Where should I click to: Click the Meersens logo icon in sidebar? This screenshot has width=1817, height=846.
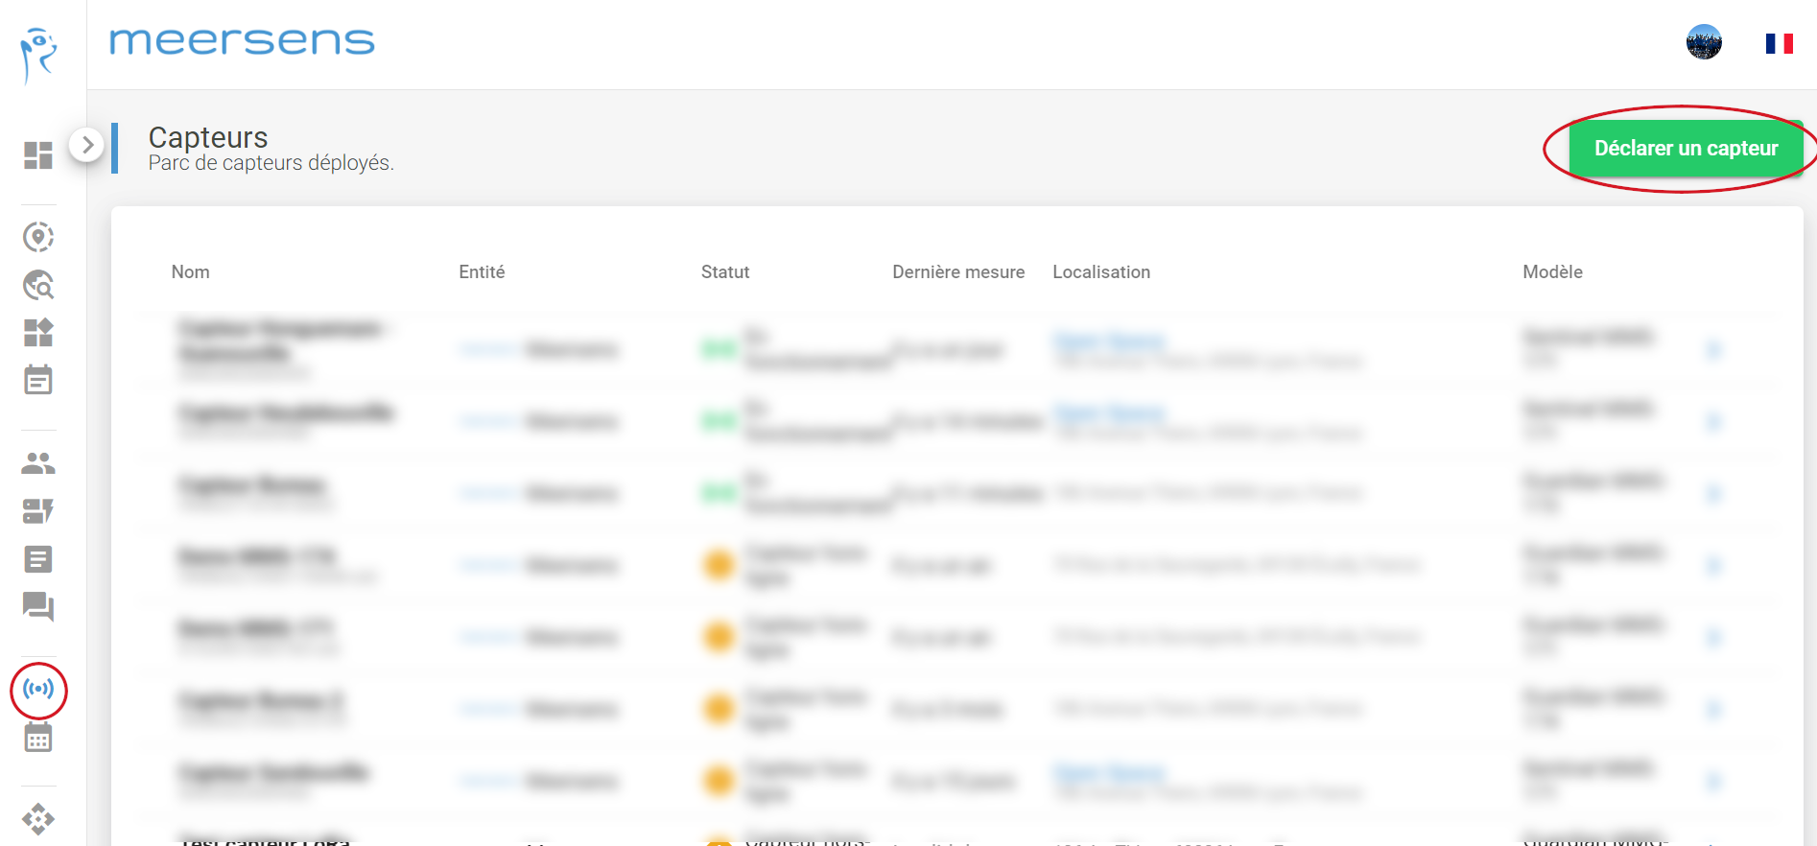tap(38, 55)
